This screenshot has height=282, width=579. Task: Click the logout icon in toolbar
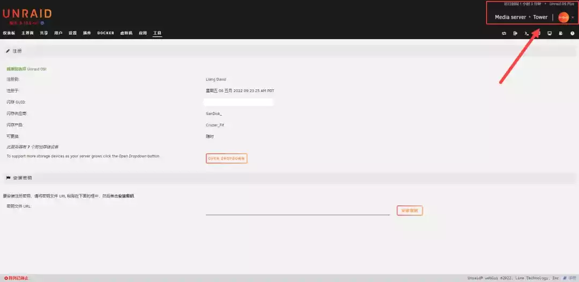[x=515, y=33]
